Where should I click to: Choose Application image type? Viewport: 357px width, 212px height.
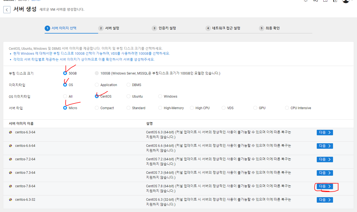click(96, 85)
